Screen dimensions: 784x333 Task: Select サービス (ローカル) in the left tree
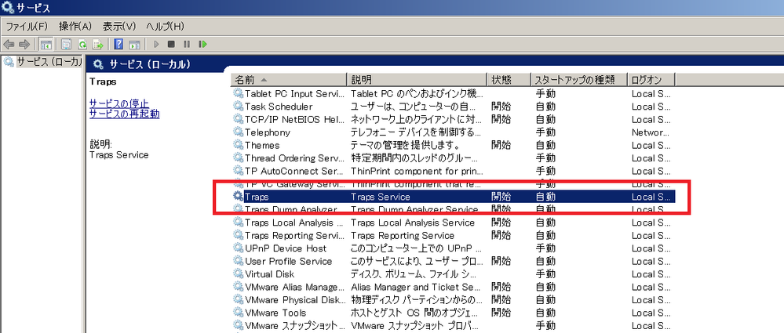(x=49, y=62)
